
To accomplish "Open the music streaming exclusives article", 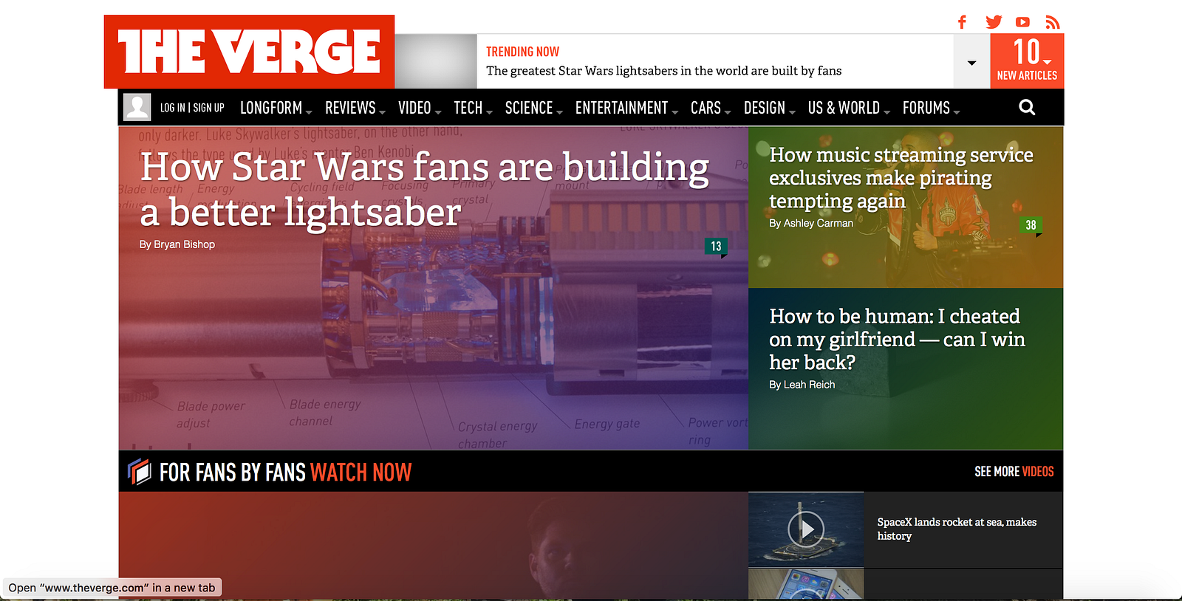I will click(x=901, y=178).
